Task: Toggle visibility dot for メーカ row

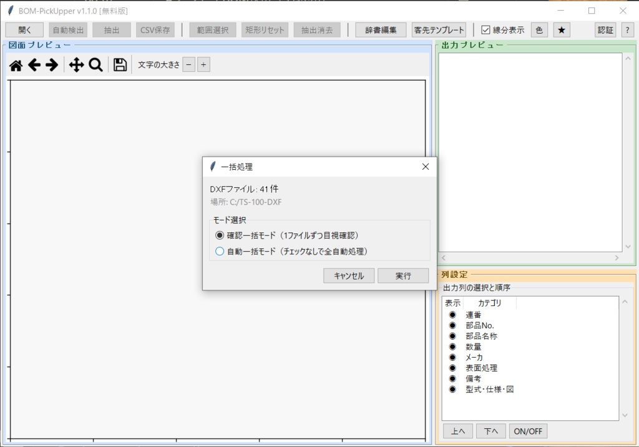Action: coord(452,357)
